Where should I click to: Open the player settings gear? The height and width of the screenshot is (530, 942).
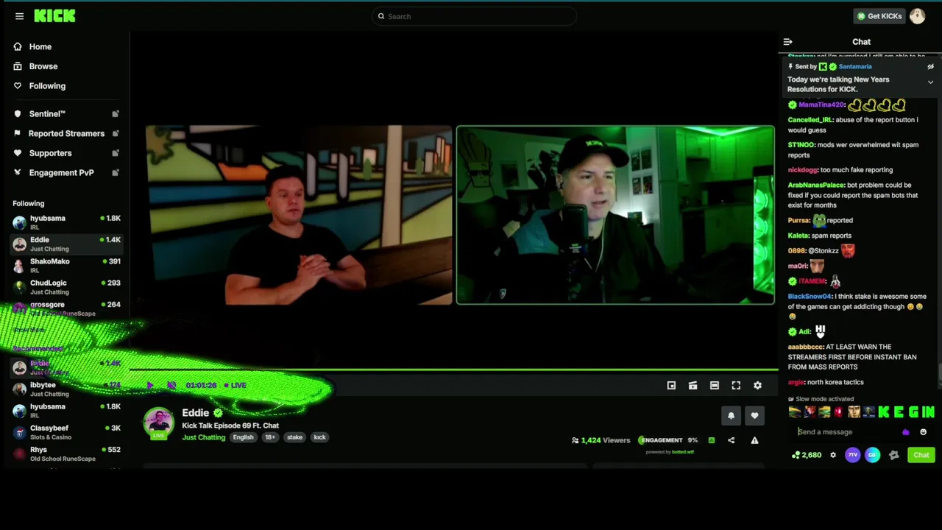[x=757, y=385]
